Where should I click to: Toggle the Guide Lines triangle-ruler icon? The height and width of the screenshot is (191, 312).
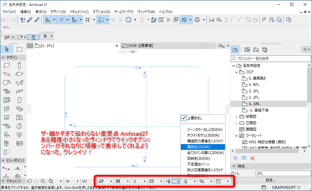(48, 20)
